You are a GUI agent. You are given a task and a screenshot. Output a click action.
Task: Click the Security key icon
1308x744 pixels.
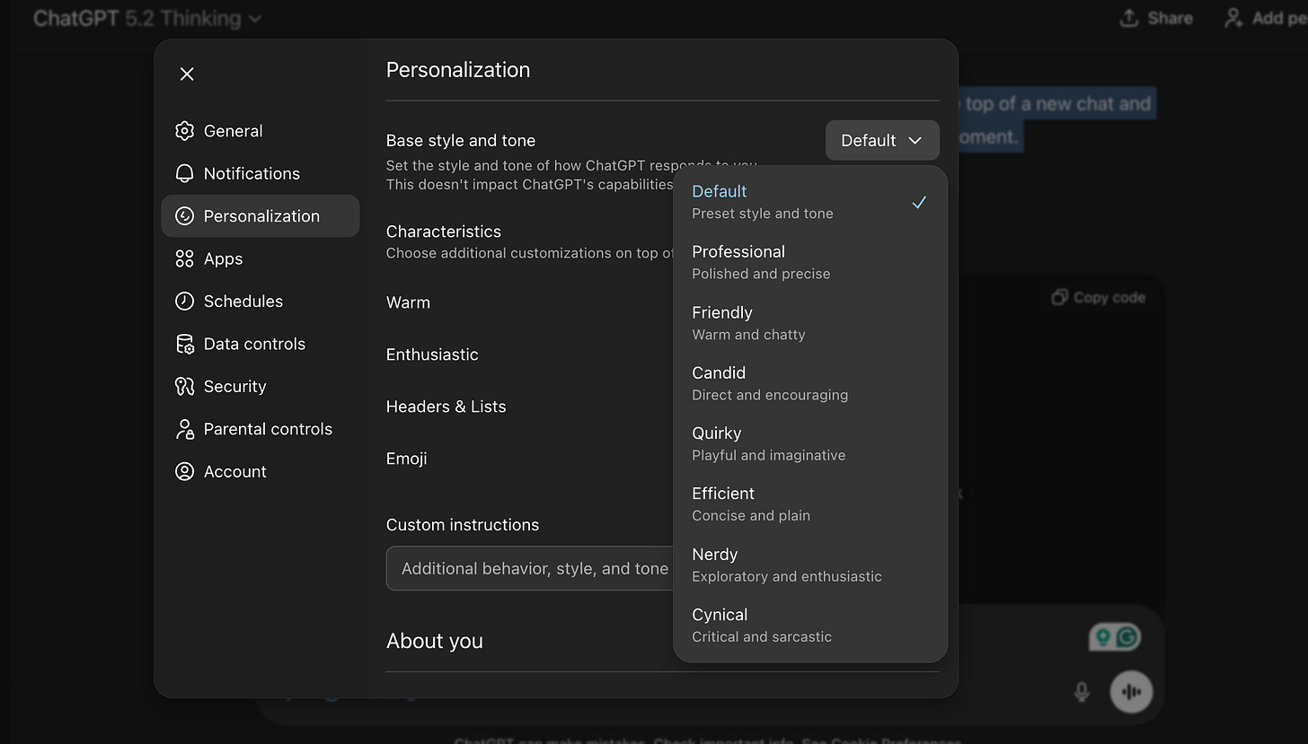click(184, 387)
